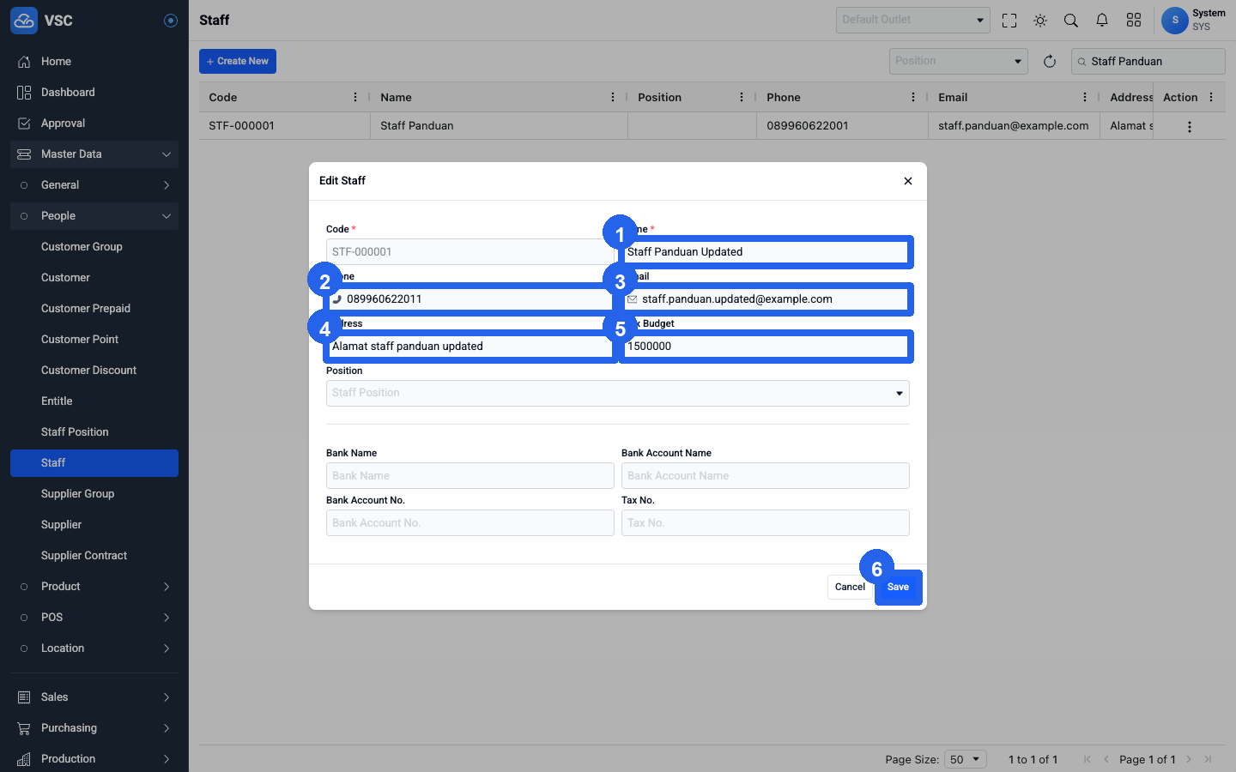
Task: Refresh the staff list
Action: [1050, 61]
